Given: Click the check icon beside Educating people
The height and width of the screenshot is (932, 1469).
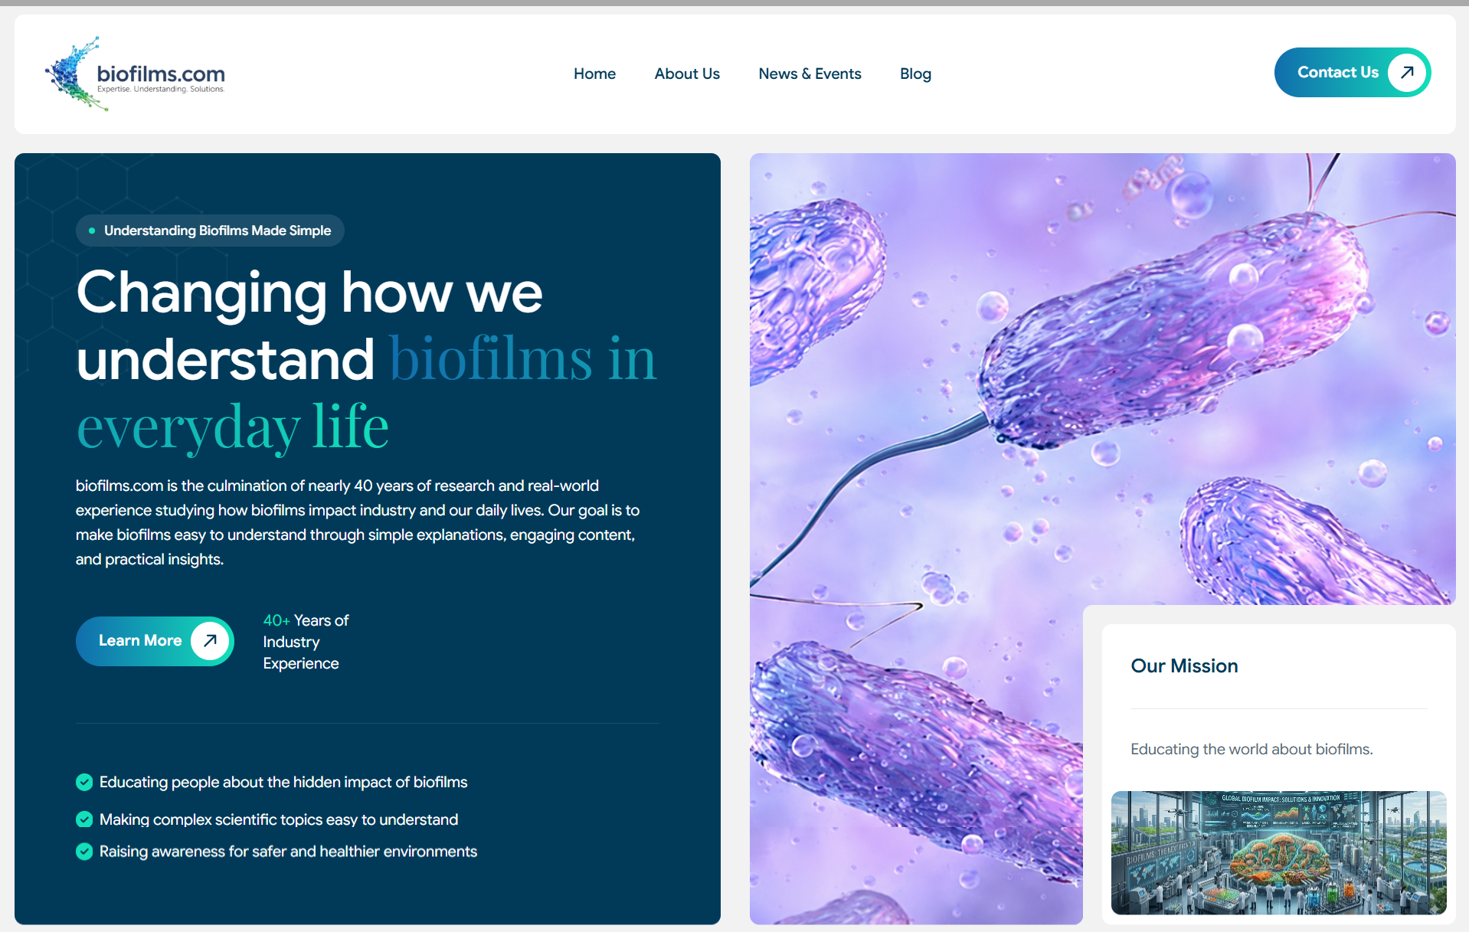Looking at the screenshot, I should (84, 782).
